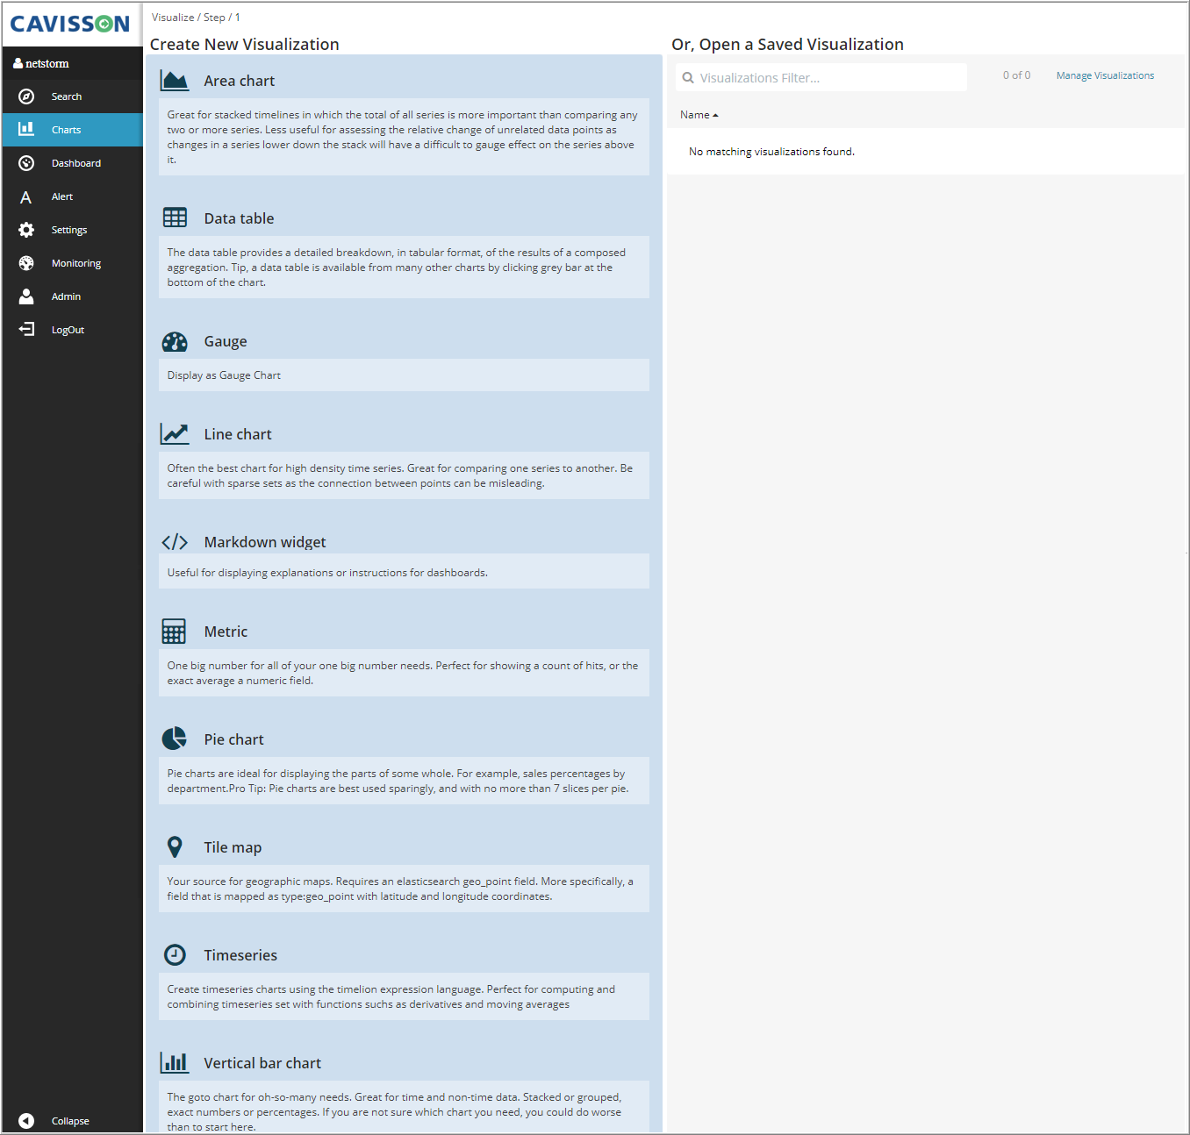Click the Alert 'A' icon in sidebar
The height and width of the screenshot is (1135, 1190).
click(x=26, y=197)
